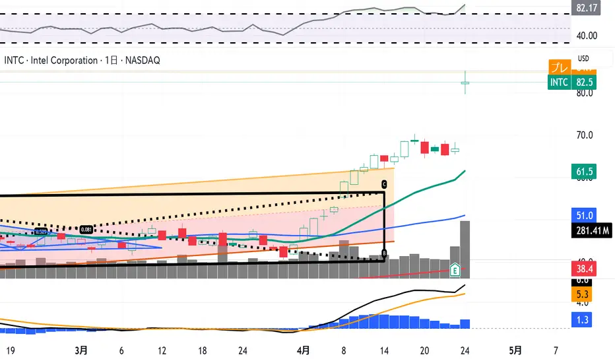Open the INTC Intel Corporation symbol title

coord(82,61)
